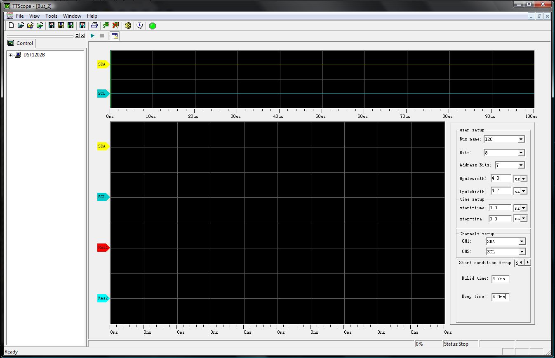Image resolution: width=555 pixels, height=358 pixels.
Task: Open the Bits dropdown
Action: click(x=521, y=153)
